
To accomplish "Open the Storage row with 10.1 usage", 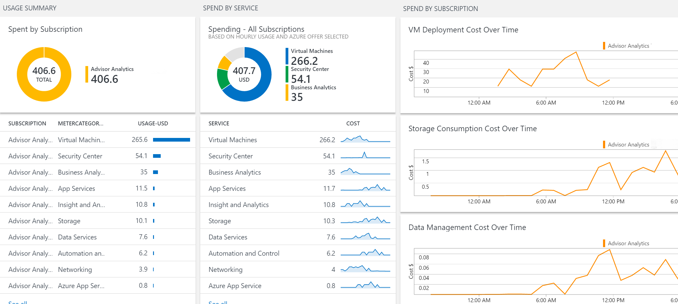I will pyautogui.click(x=98, y=221).
